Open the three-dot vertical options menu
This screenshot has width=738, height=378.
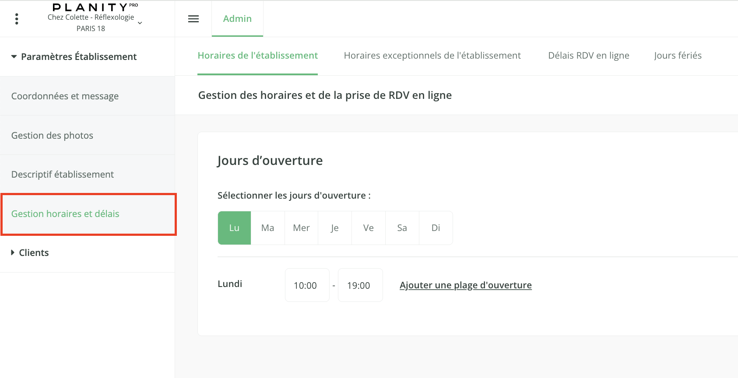17,19
